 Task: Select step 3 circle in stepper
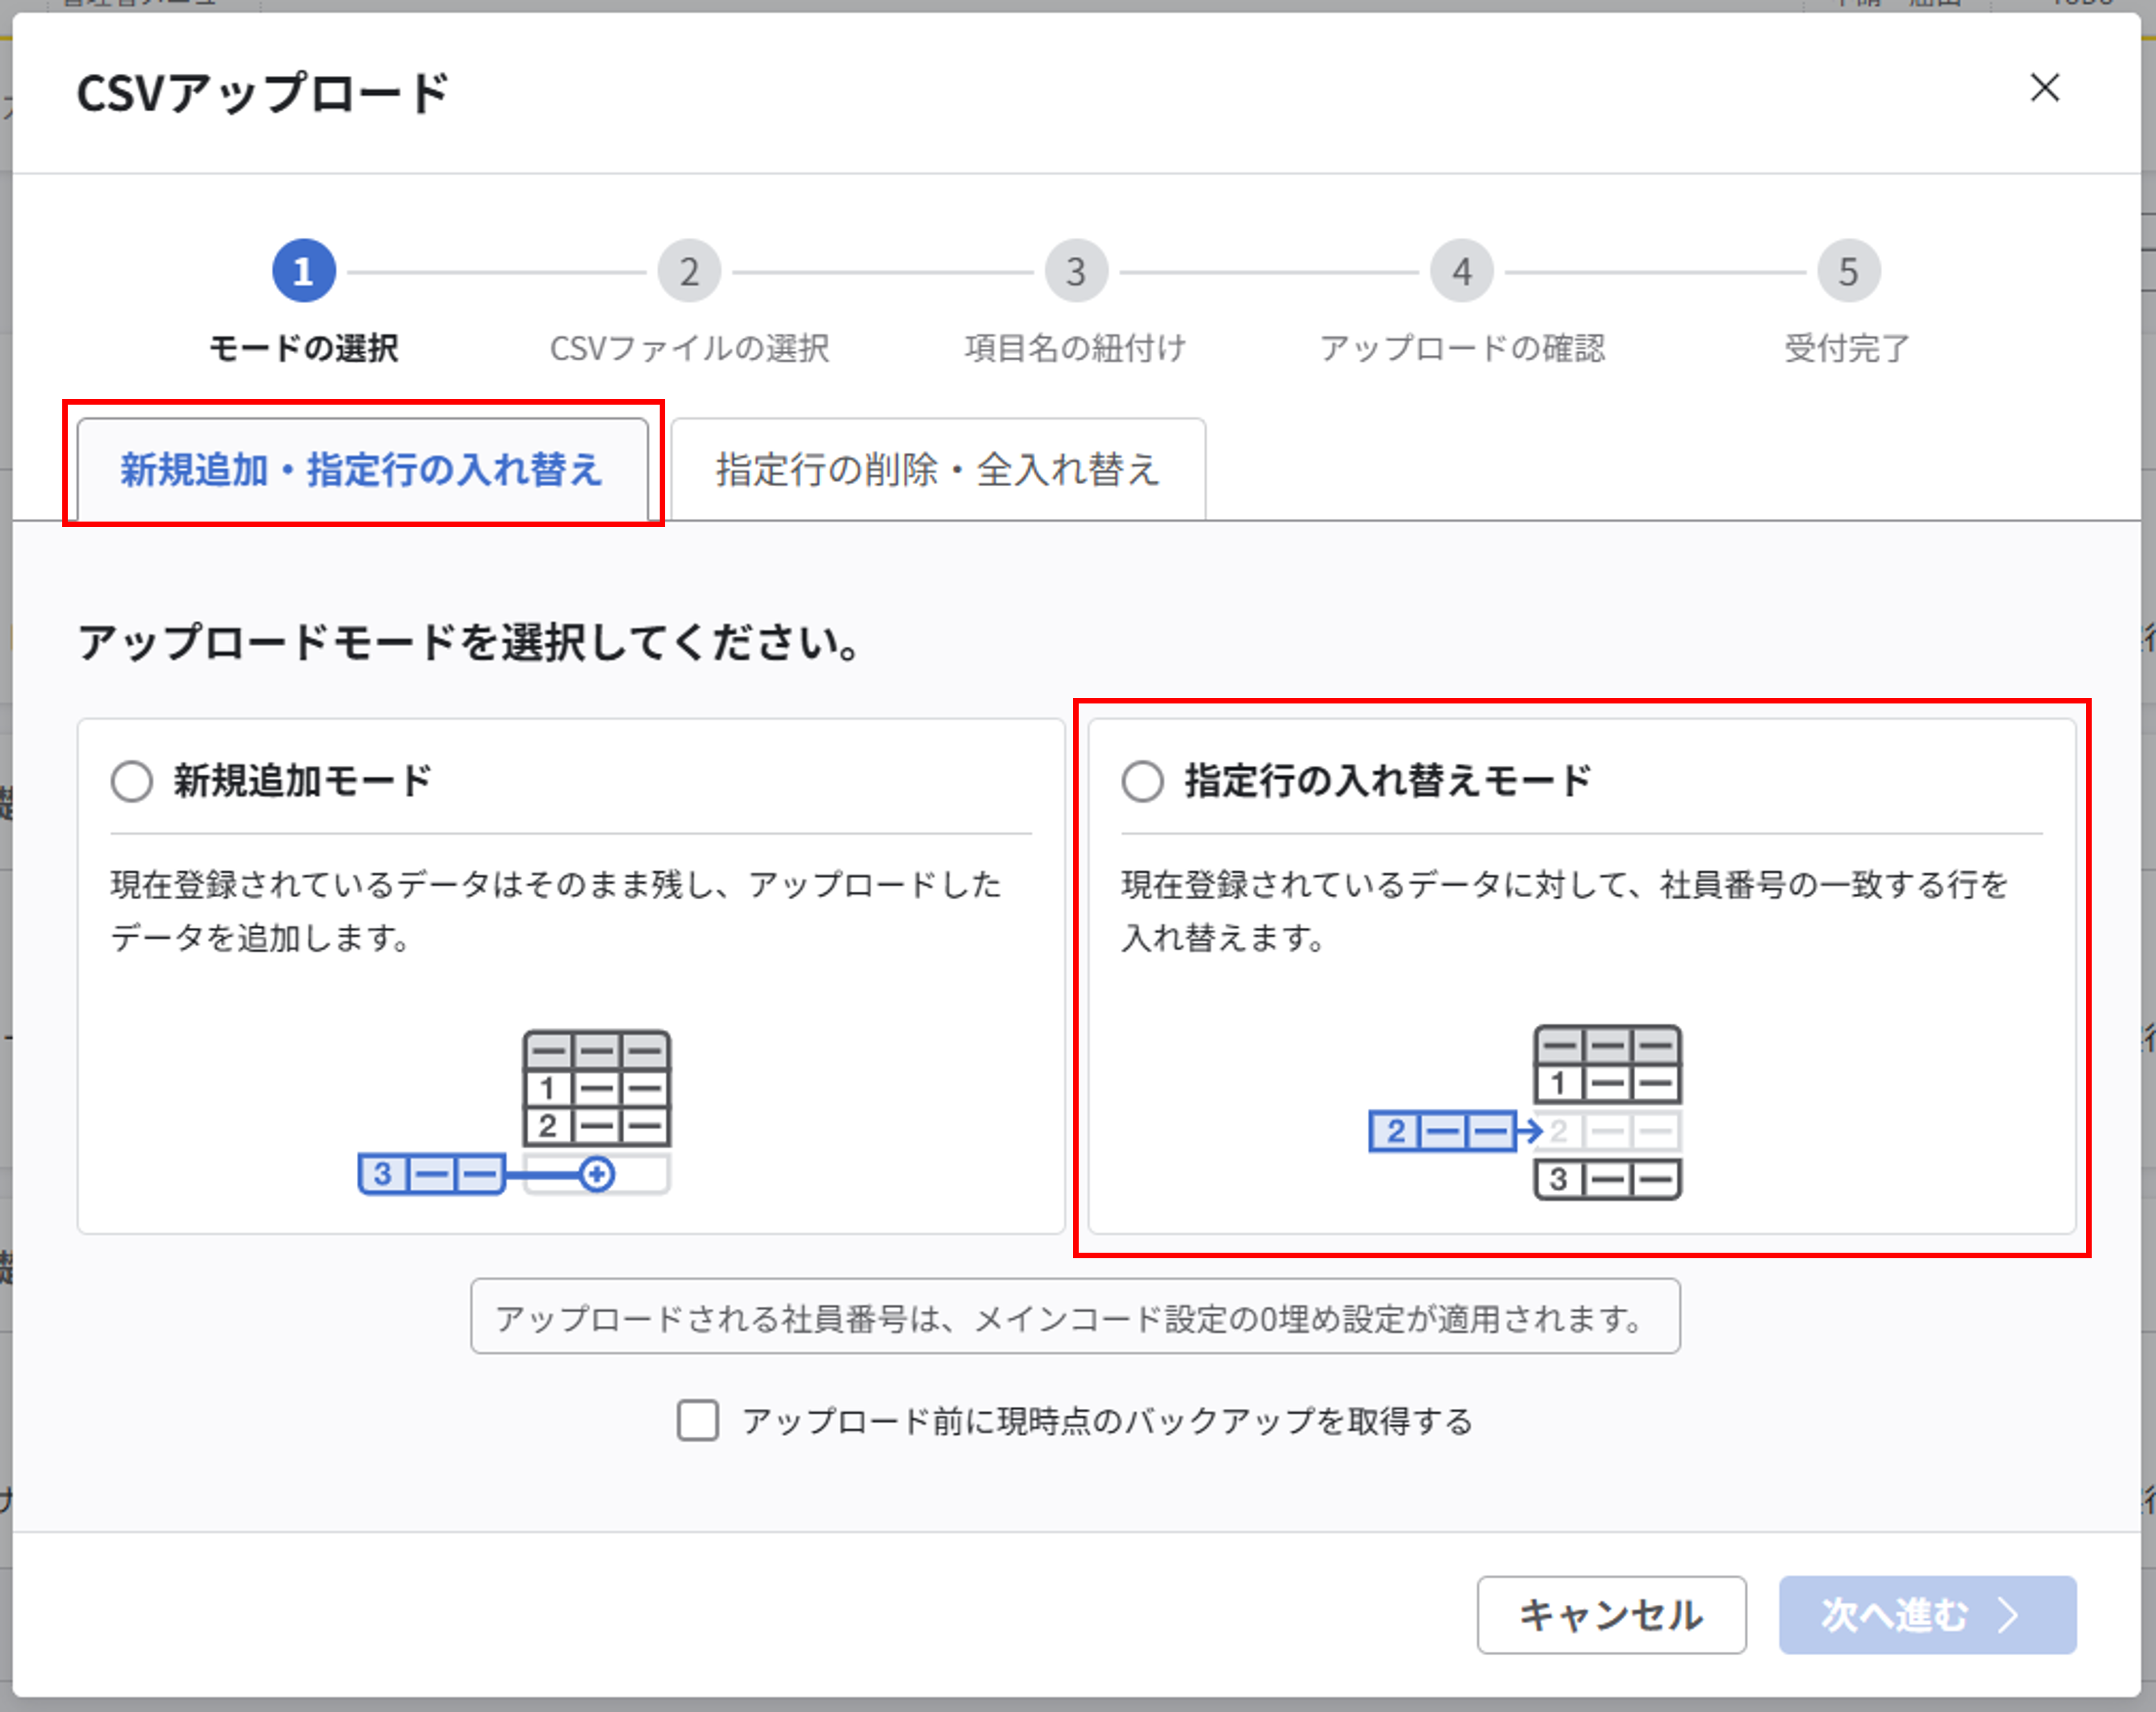coord(1076,271)
